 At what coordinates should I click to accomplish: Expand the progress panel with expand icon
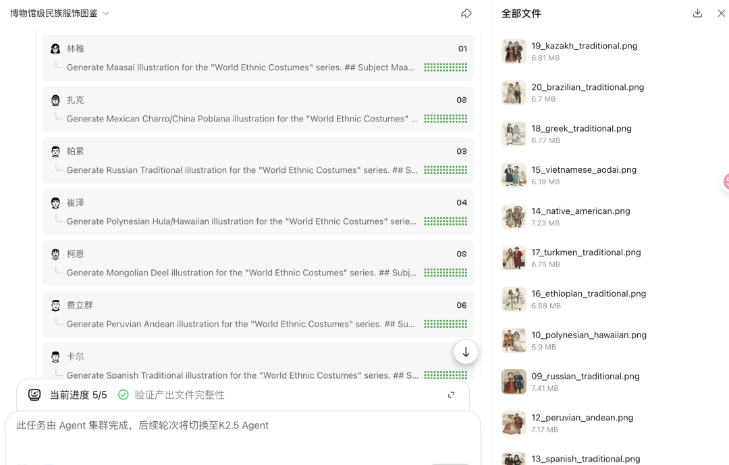coord(451,395)
